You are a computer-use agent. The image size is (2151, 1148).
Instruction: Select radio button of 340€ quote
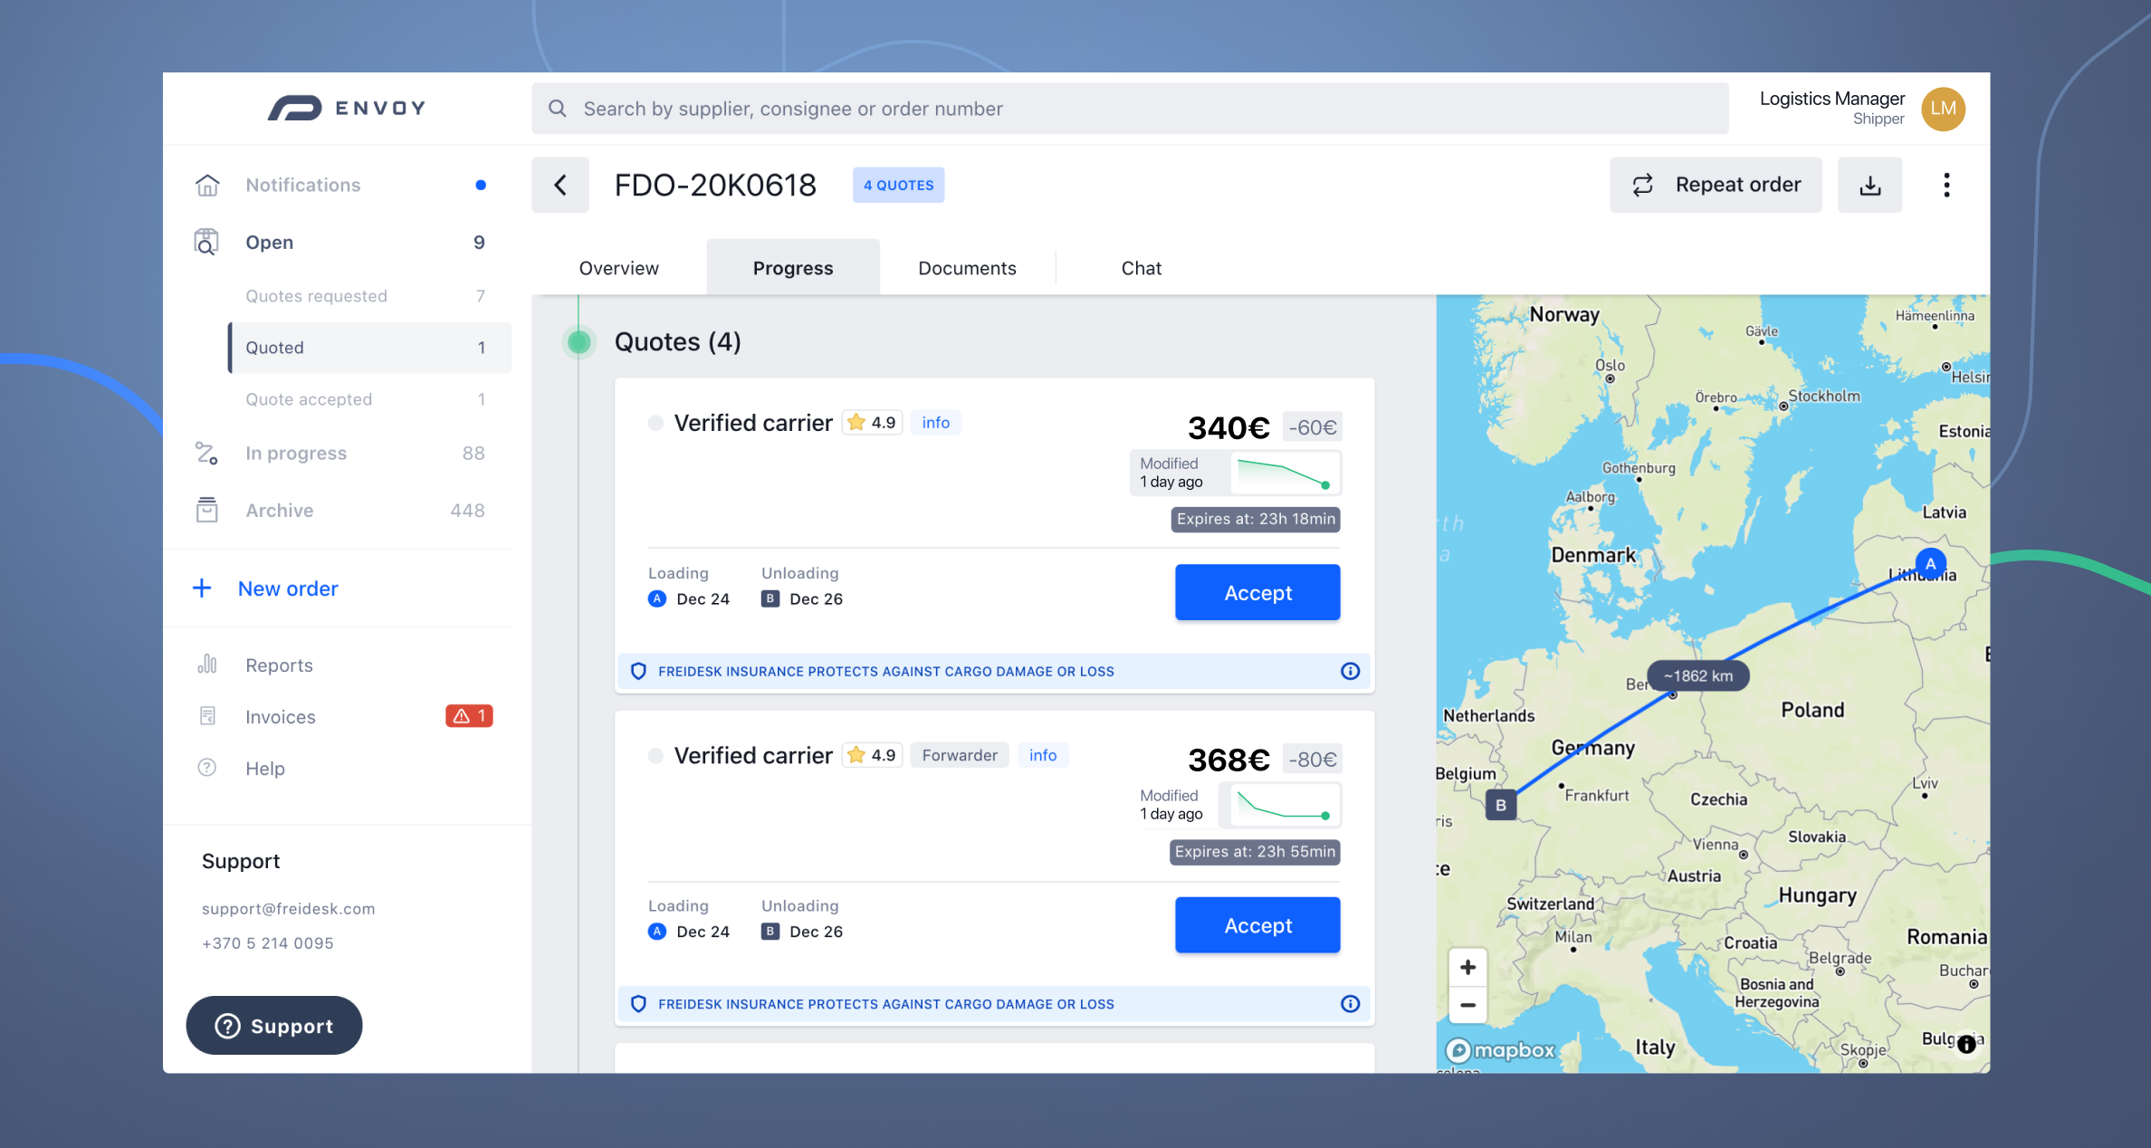655,423
